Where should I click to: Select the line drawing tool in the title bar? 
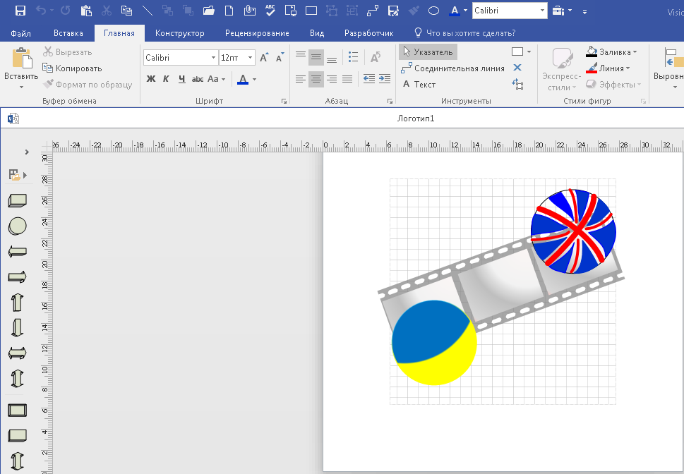[x=148, y=11]
